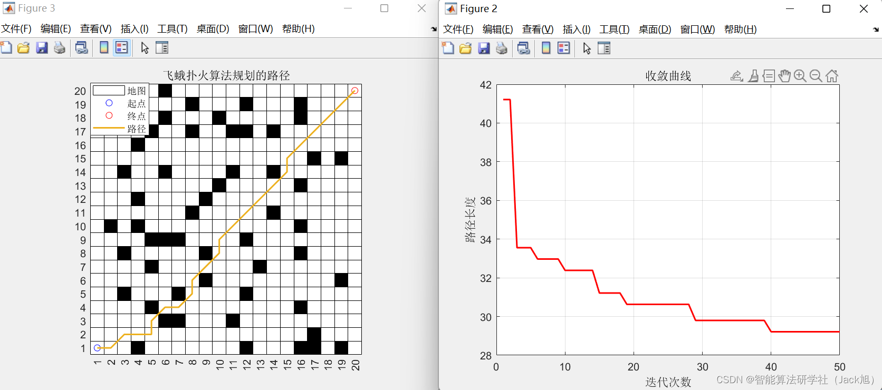Screen dimensions: 882x390
Task: Enable data tips icon on convergence plot
Action: coord(769,76)
